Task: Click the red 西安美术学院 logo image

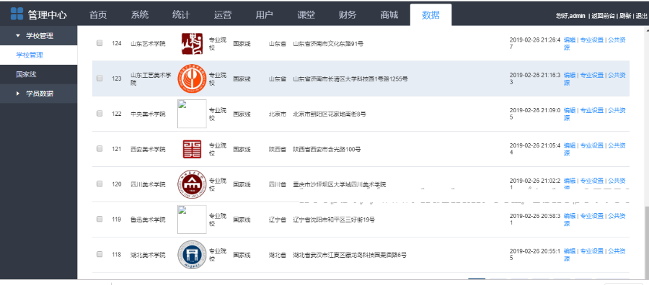Action: [192, 149]
